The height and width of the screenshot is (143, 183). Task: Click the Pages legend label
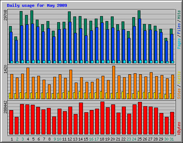point(179,44)
